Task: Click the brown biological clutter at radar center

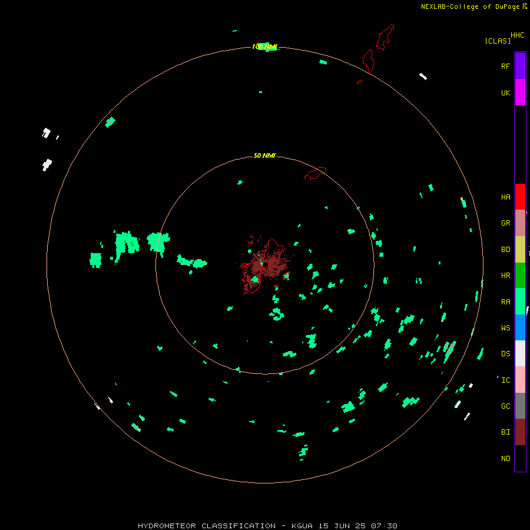Action: coord(267,264)
